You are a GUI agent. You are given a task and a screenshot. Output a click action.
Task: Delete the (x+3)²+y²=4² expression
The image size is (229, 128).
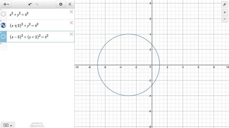pyautogui.click(x=71, y=23)
